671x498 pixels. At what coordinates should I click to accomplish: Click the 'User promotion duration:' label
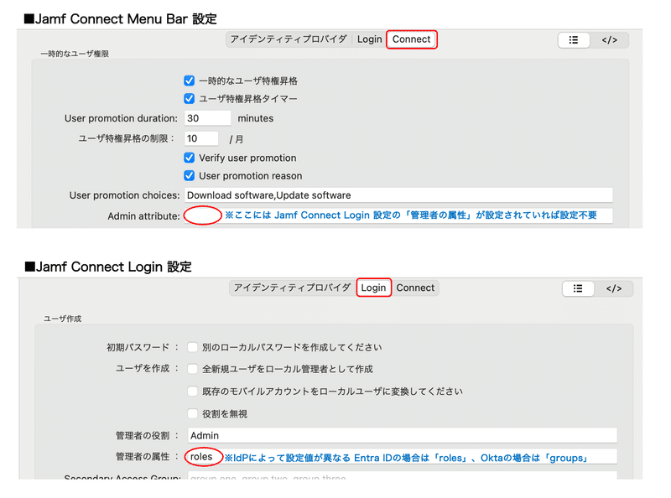(x=121, y=118)
